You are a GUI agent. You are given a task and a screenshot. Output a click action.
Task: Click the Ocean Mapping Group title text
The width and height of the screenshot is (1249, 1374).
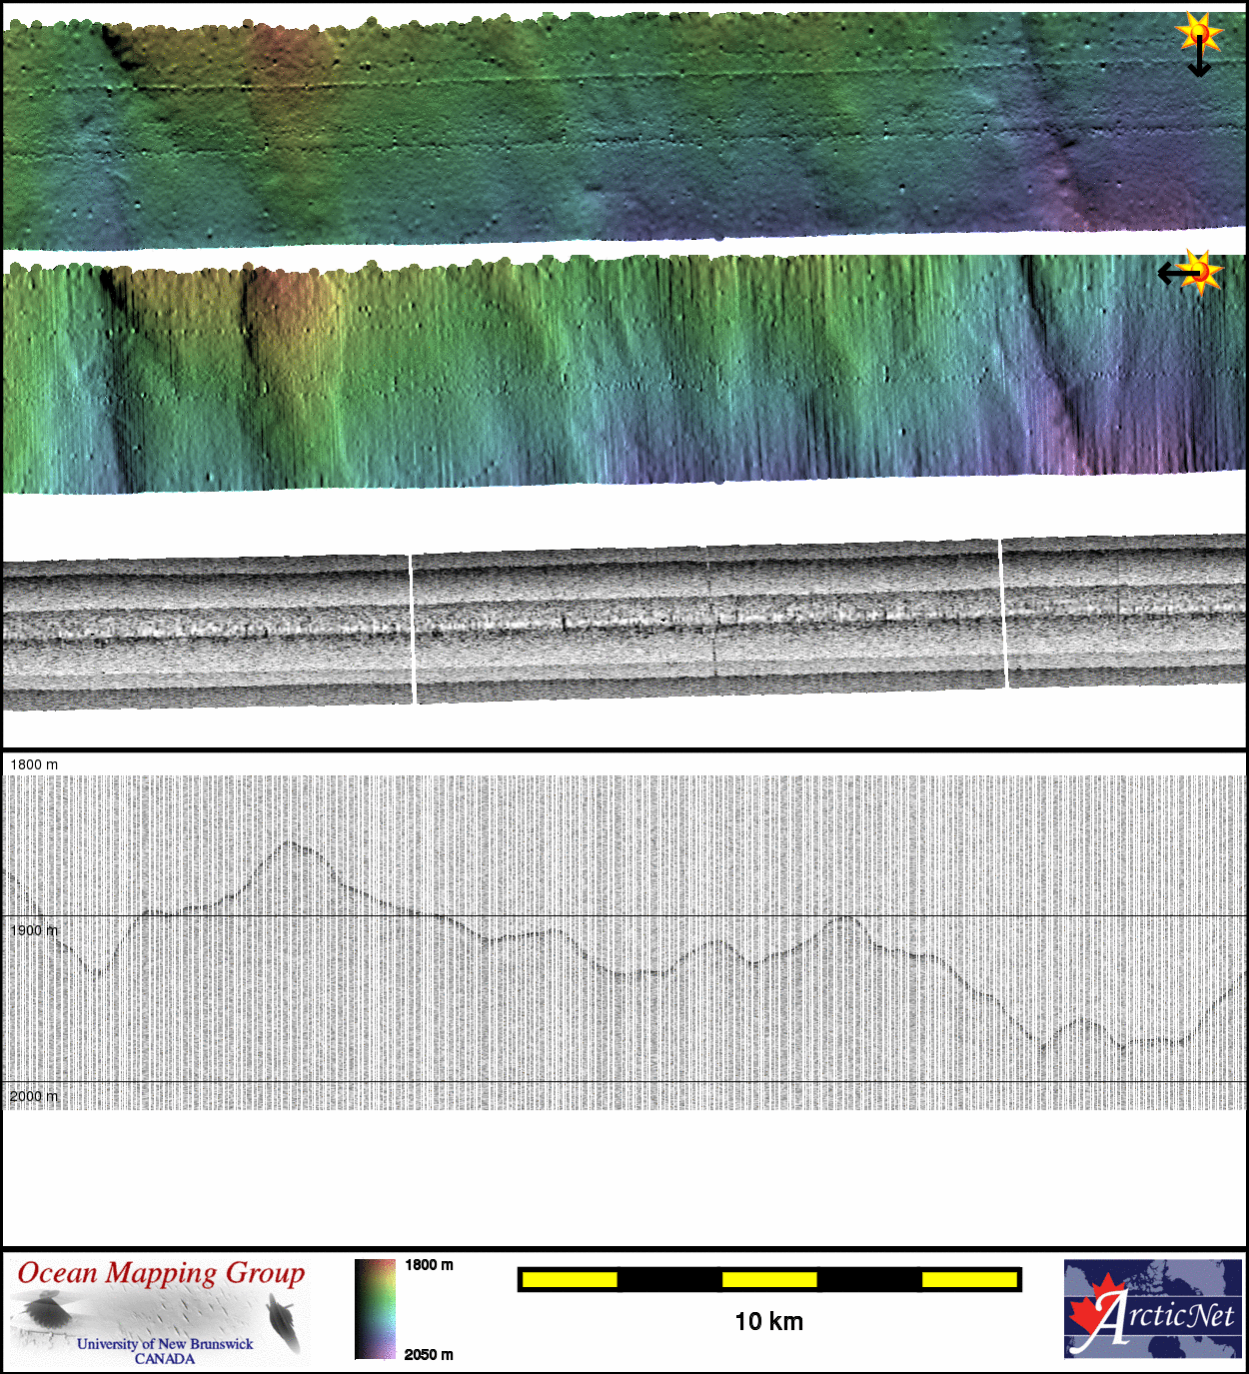coord(161,1274)
